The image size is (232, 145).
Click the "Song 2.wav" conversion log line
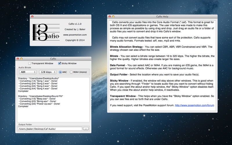point(38,84)
